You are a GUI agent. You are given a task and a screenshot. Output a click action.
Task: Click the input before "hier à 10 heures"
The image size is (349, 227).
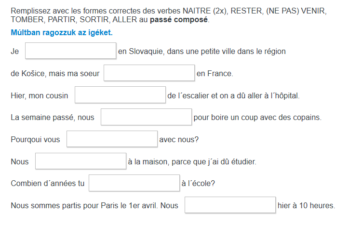[230, 205]
